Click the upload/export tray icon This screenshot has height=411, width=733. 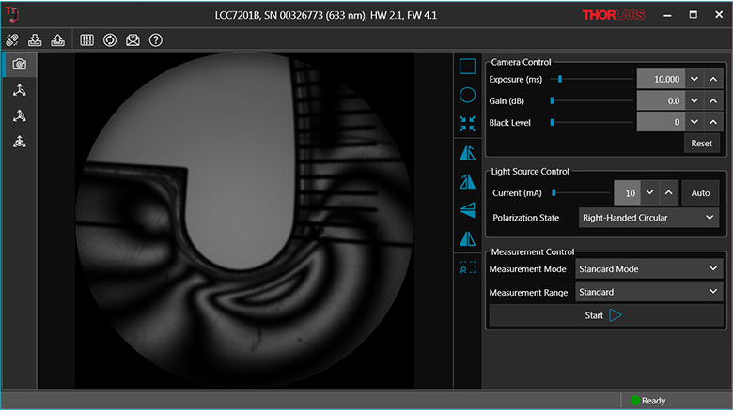pyautogui.click(x=58, y=40)
